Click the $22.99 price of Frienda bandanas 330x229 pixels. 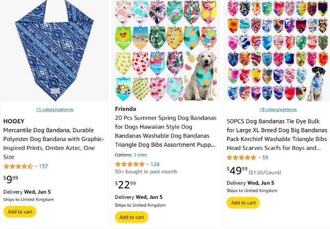[126, 184]
